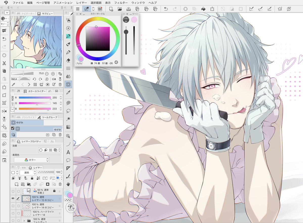
Task: Click the Scale/Rotate transform icon in command bar
Action: (212, 9)
